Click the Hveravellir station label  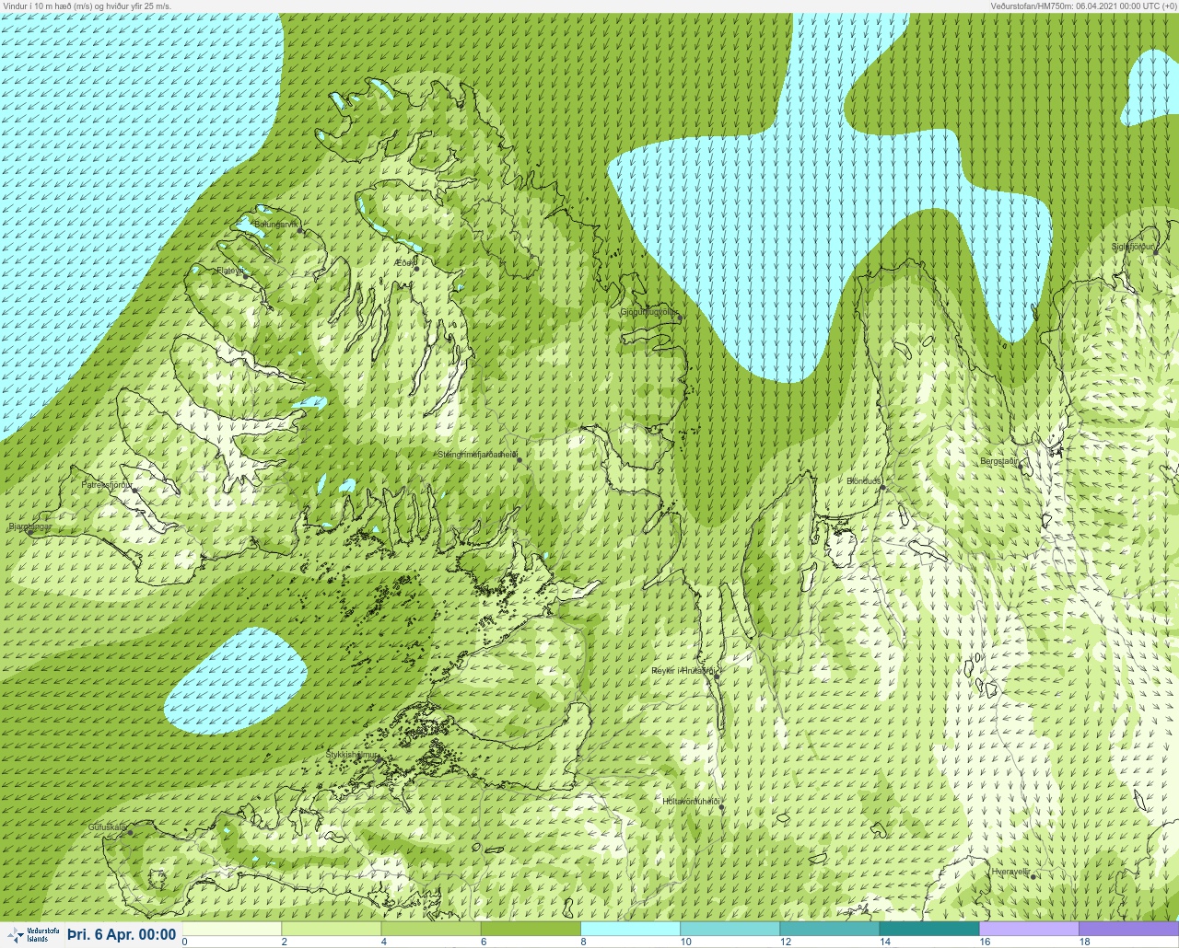(x=1010, y=871)
